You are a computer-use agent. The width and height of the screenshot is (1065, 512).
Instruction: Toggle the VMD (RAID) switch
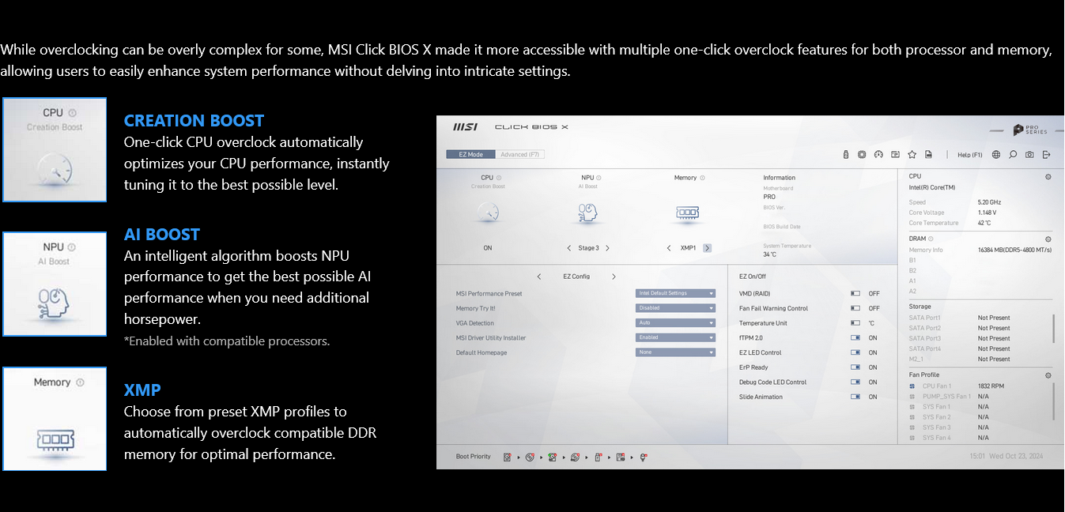point(855,294)
